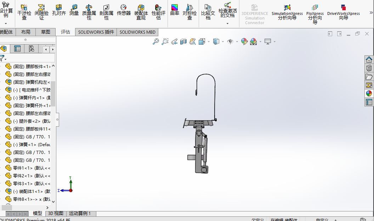Select tree item 零件3<1>
374x221 pixels.
(28, 183)
